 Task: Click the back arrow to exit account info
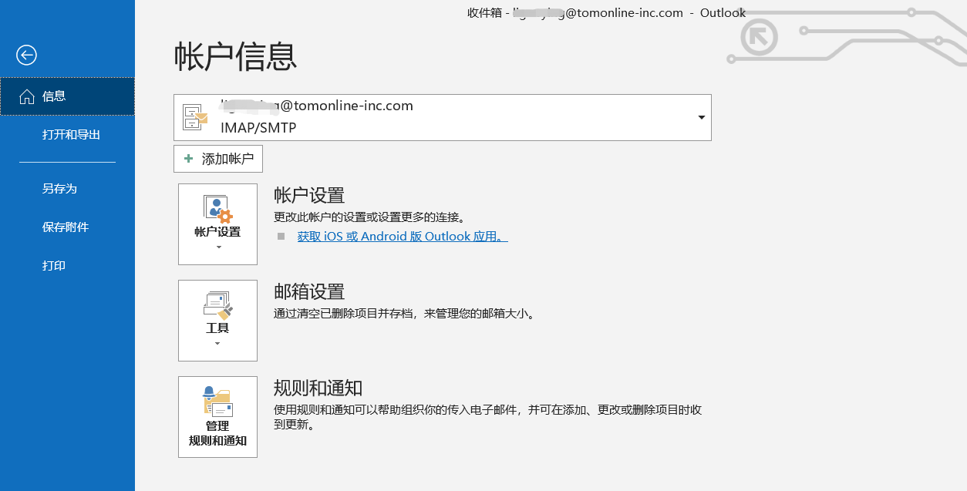26,55
